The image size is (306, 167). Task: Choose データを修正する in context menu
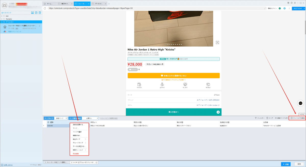(x=79, y=146)
